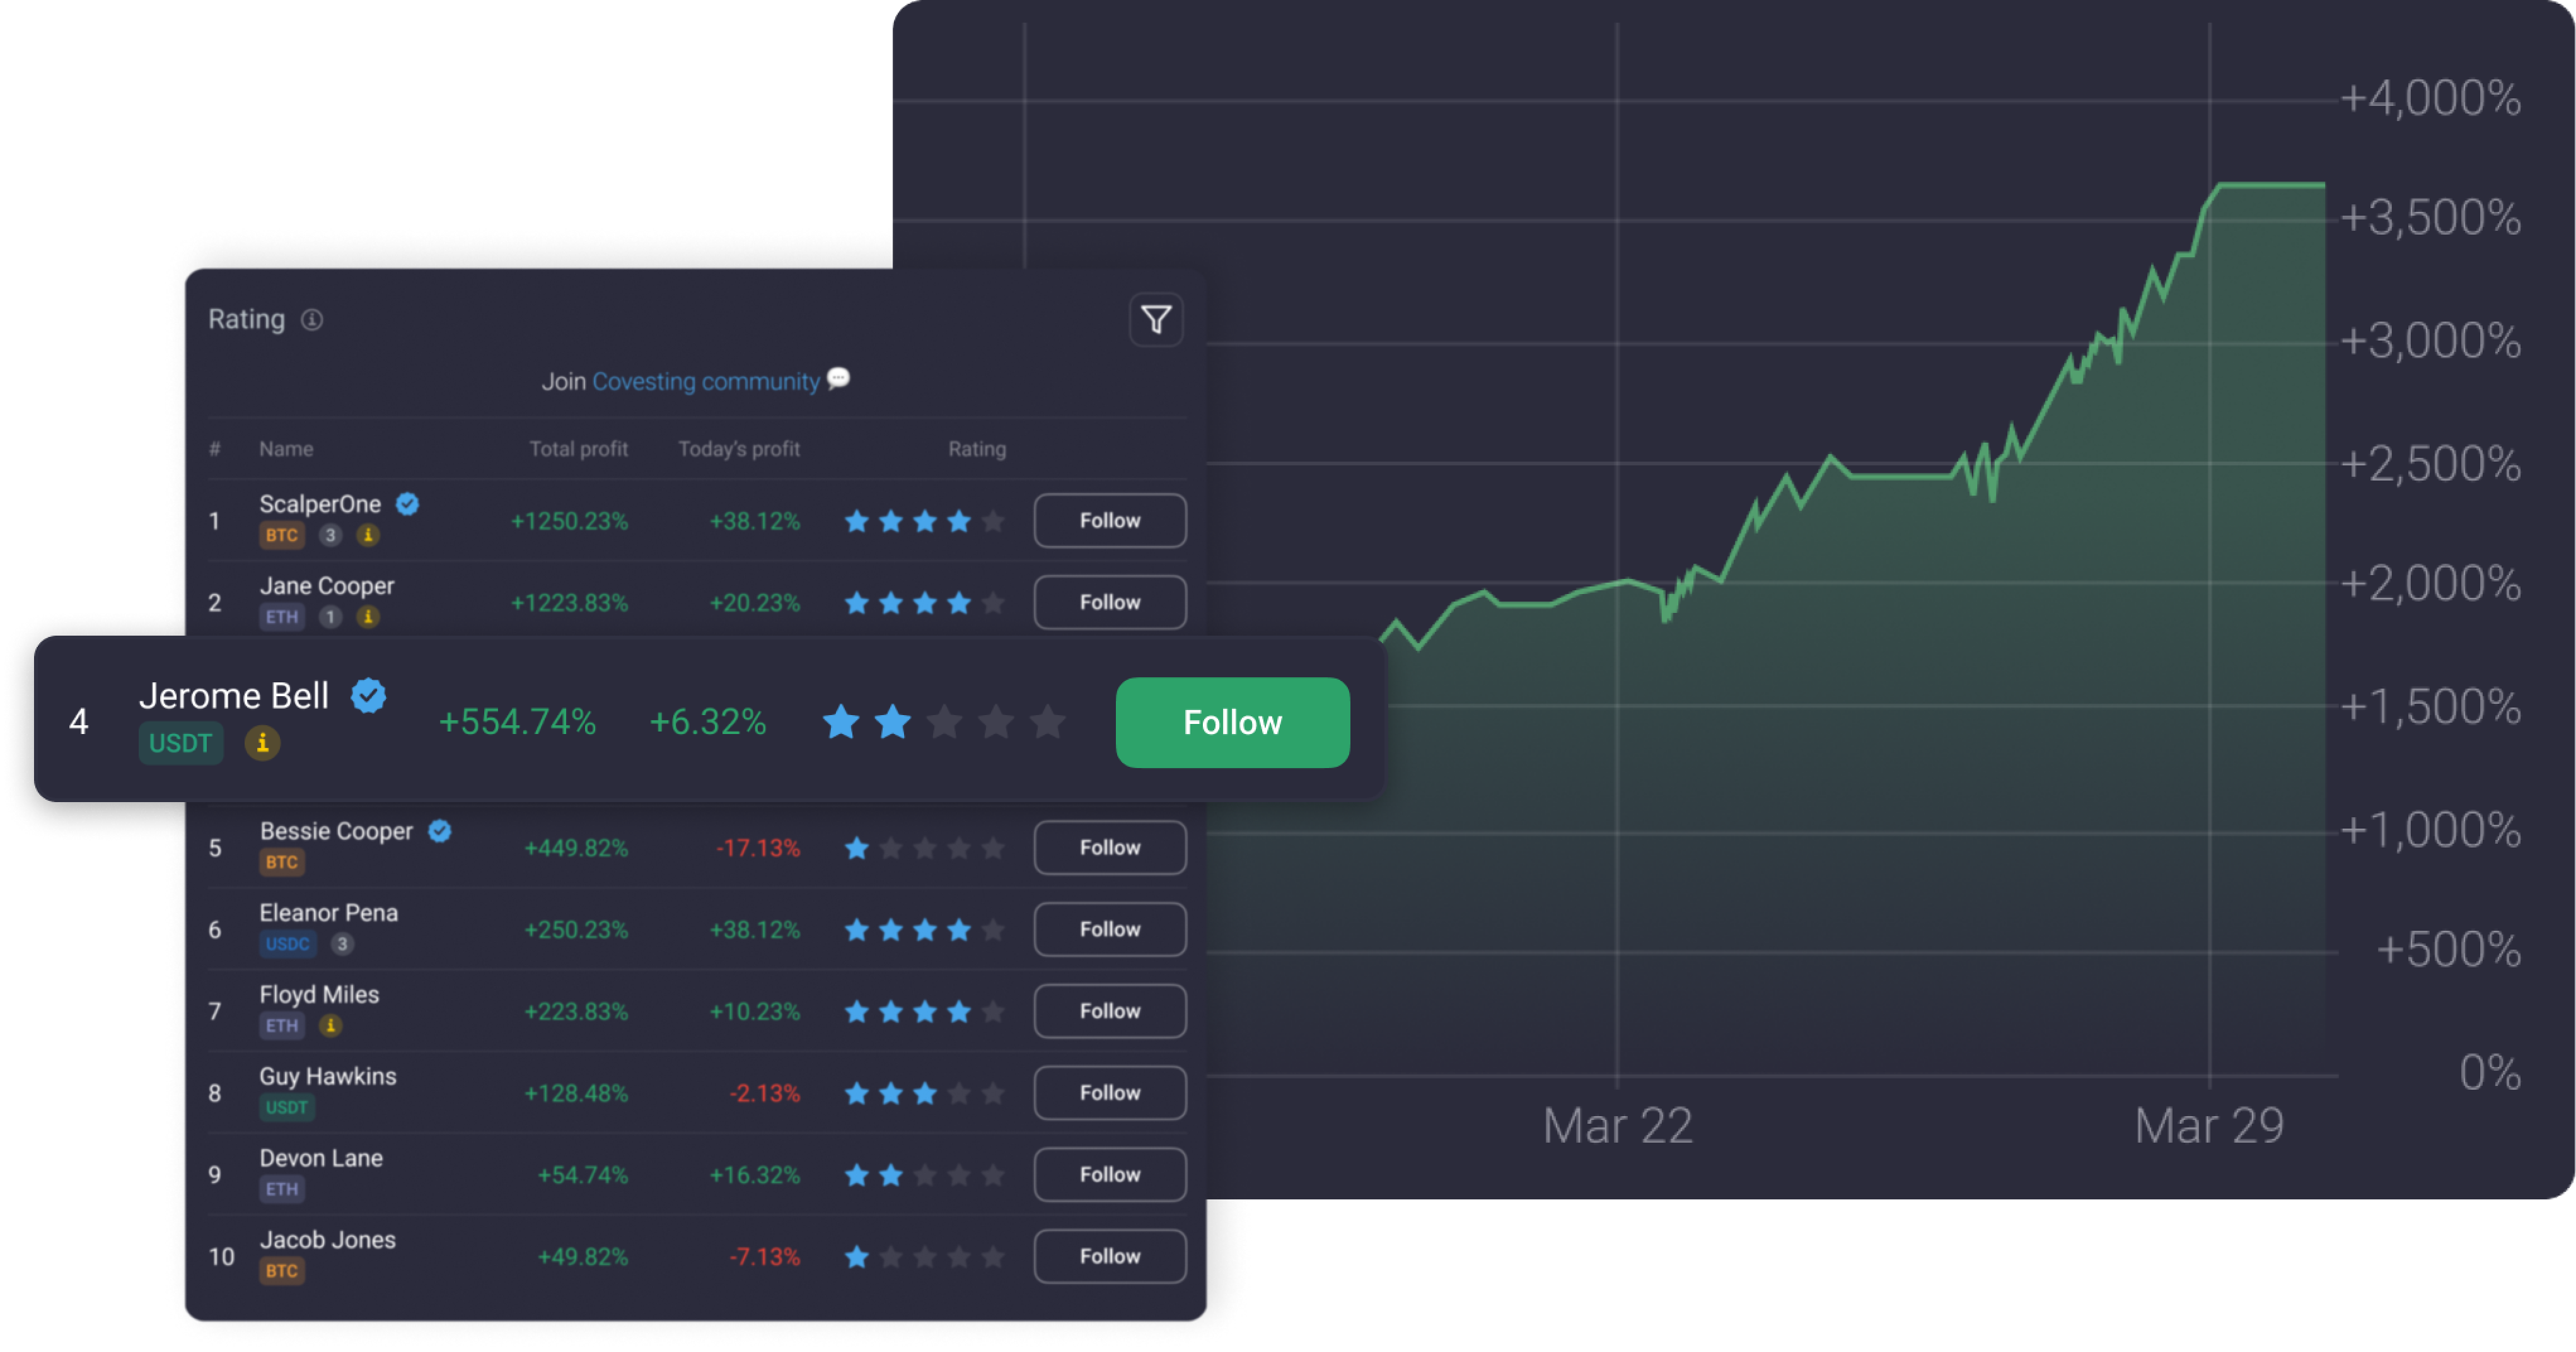Sort by the Today's profit column

pyautogui.click(x=739, y=448)
